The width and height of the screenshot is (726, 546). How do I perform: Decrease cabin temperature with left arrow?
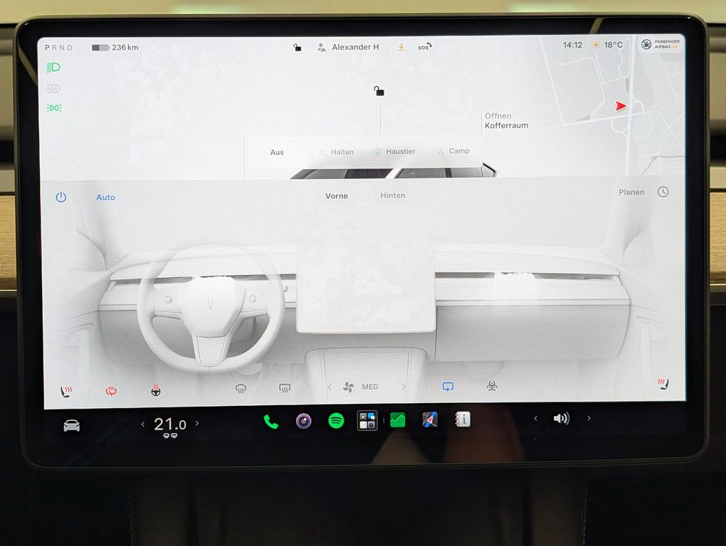[142, 424]
